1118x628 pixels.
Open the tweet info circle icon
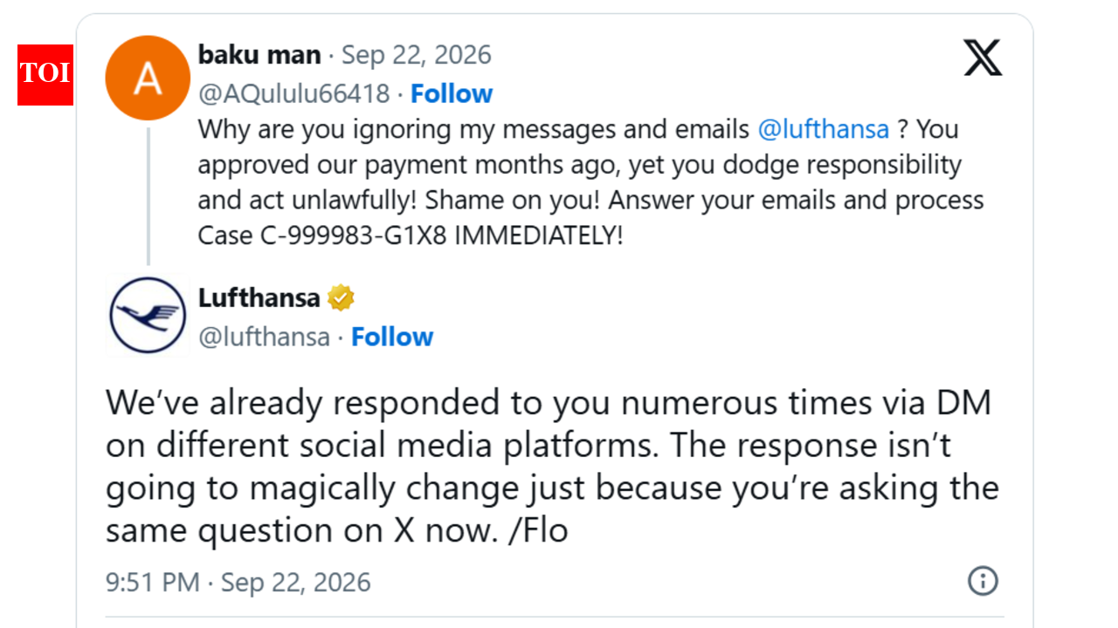pos(983,581)
